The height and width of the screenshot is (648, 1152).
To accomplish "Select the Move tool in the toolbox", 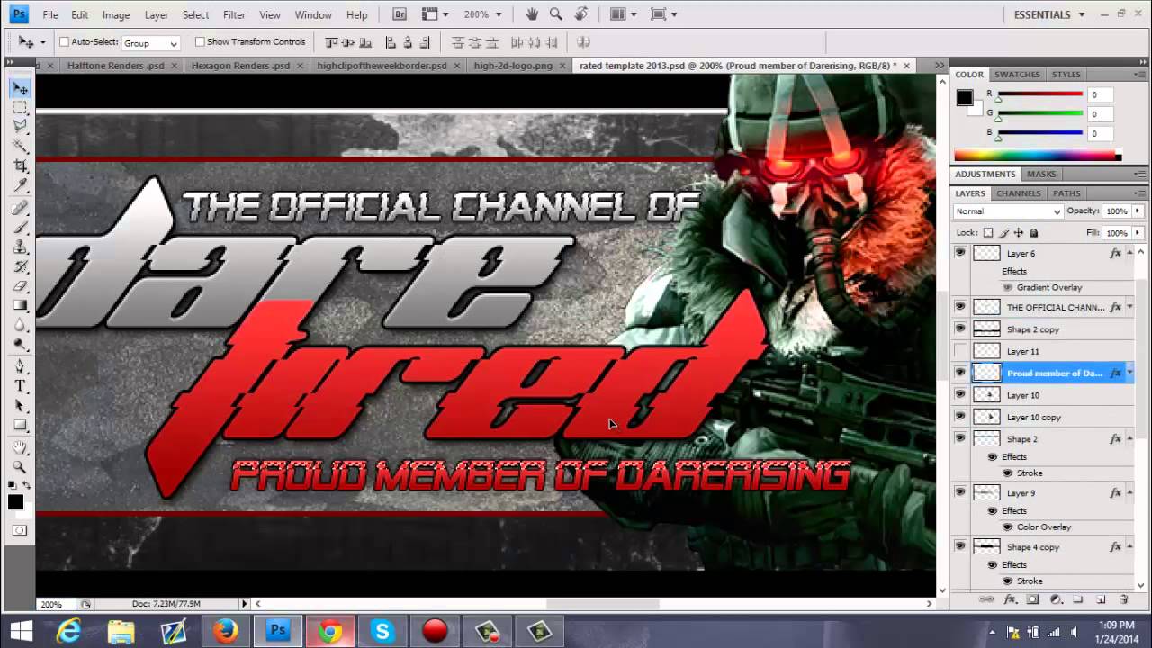I will coord(20,88).
